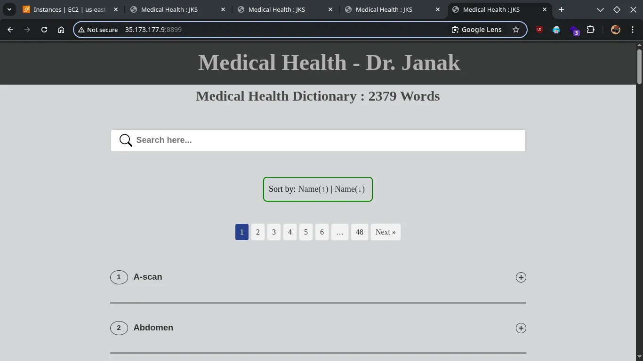The height and width of the screenshot is (361, 643).
Task: Bookmark this page with star icon
Action: pyautogui.click(x=516, y=30)
